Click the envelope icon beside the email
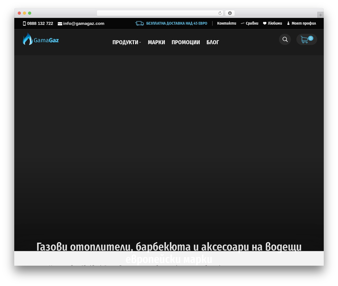 60,23
